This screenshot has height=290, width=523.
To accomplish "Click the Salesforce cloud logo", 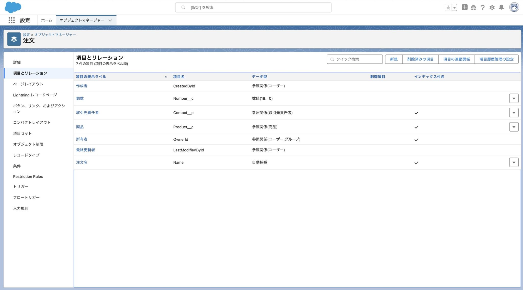I will [13, 7].
